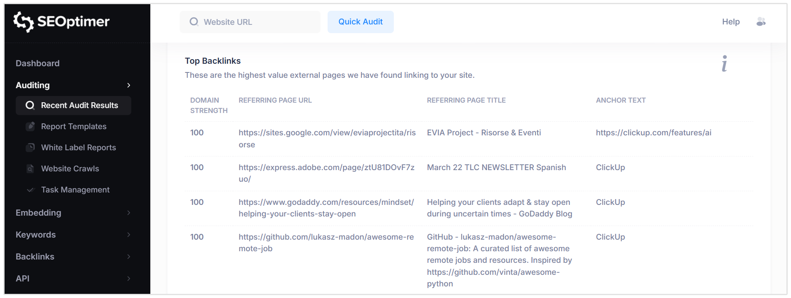Screen dimensions: 791x298
Task: Select the Task Management checkmark icon
Action: (x=31, y=190)
